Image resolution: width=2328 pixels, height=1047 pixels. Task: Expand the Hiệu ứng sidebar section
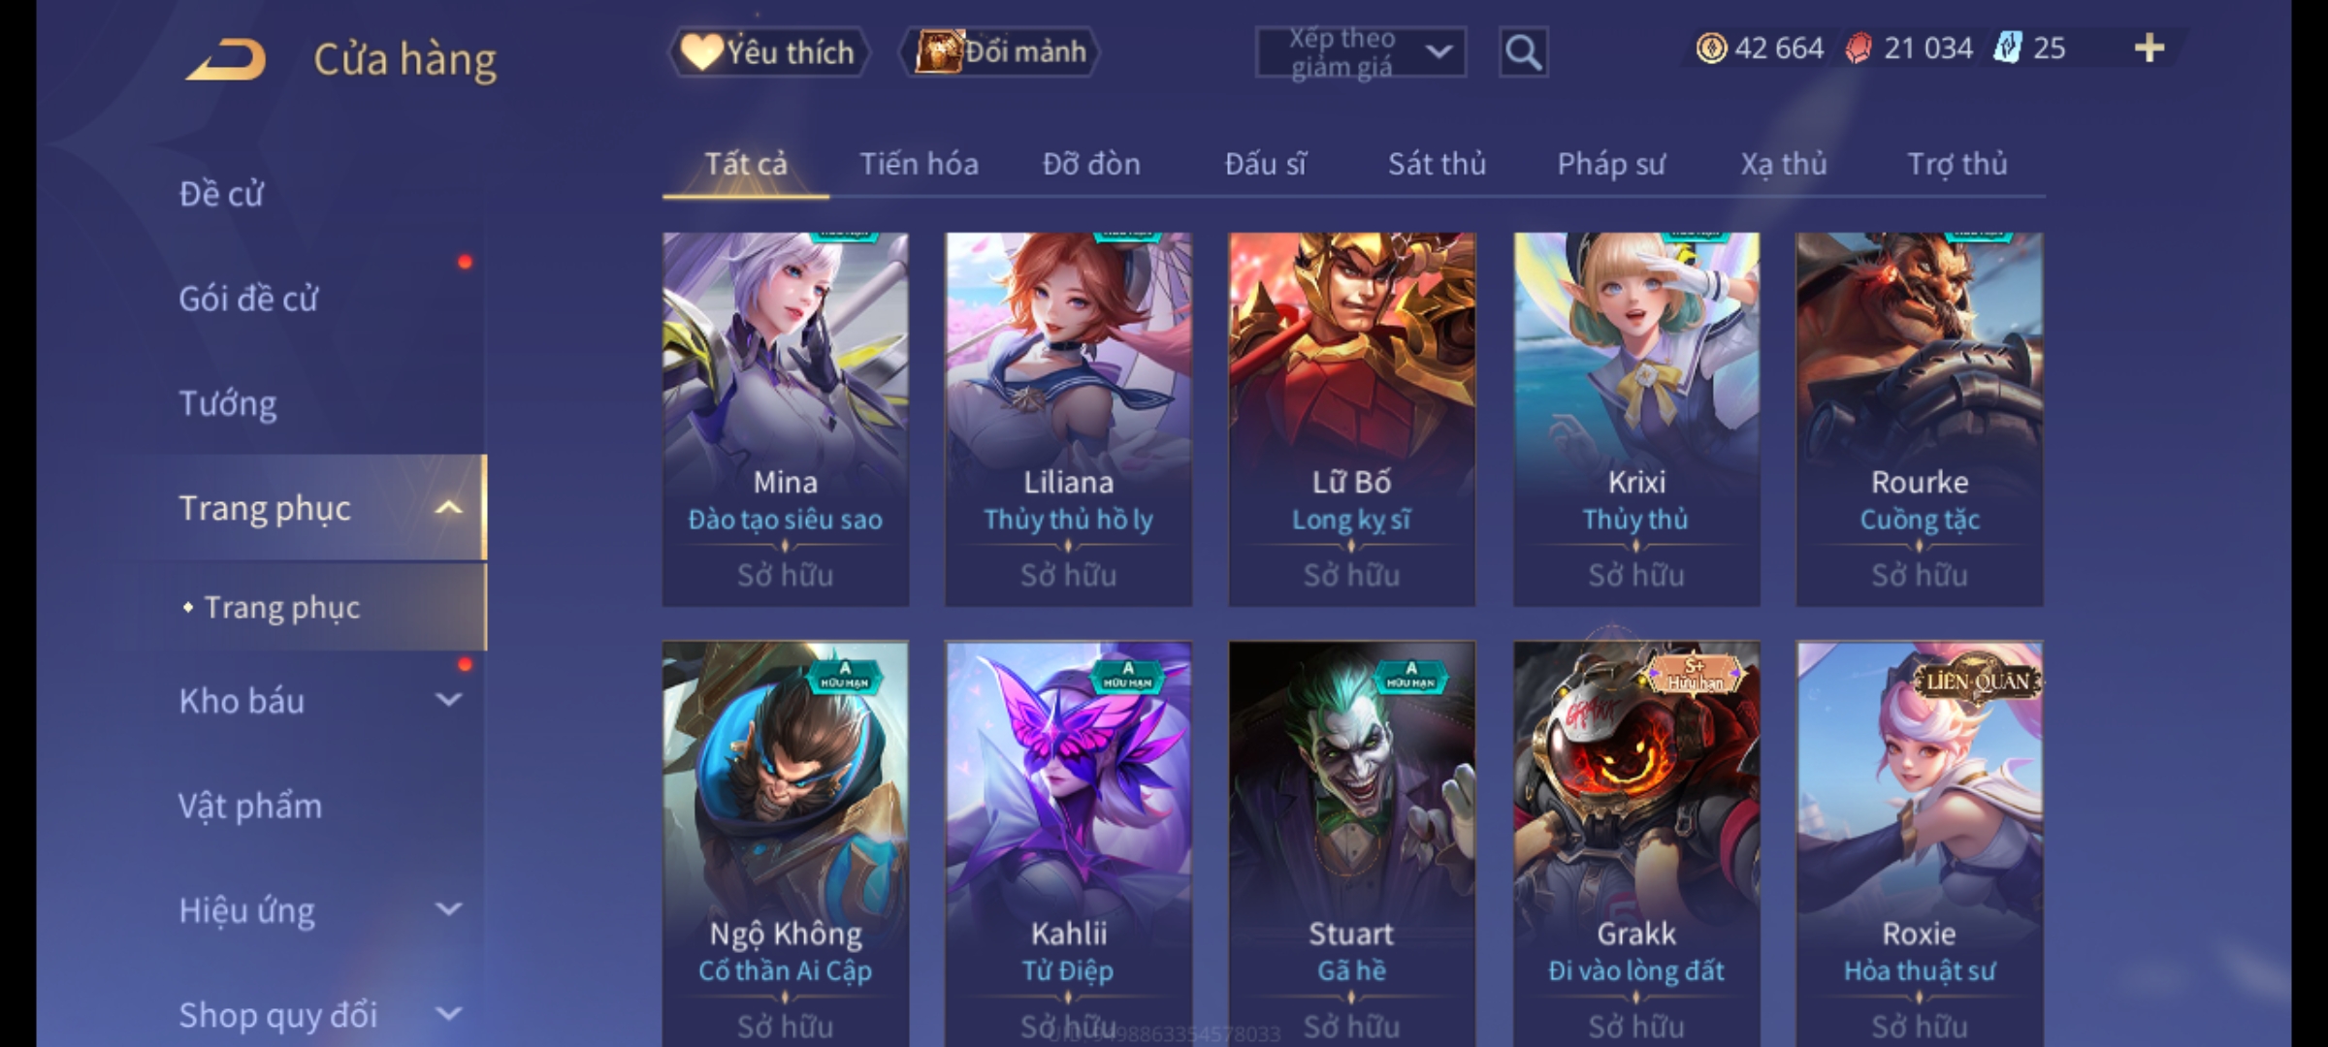448,909
